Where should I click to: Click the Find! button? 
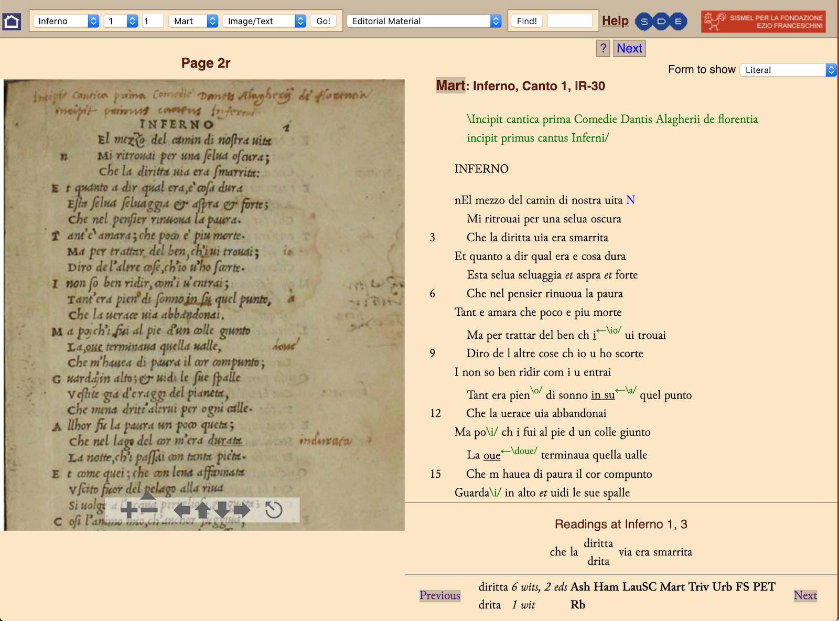[x=526, y=21]
